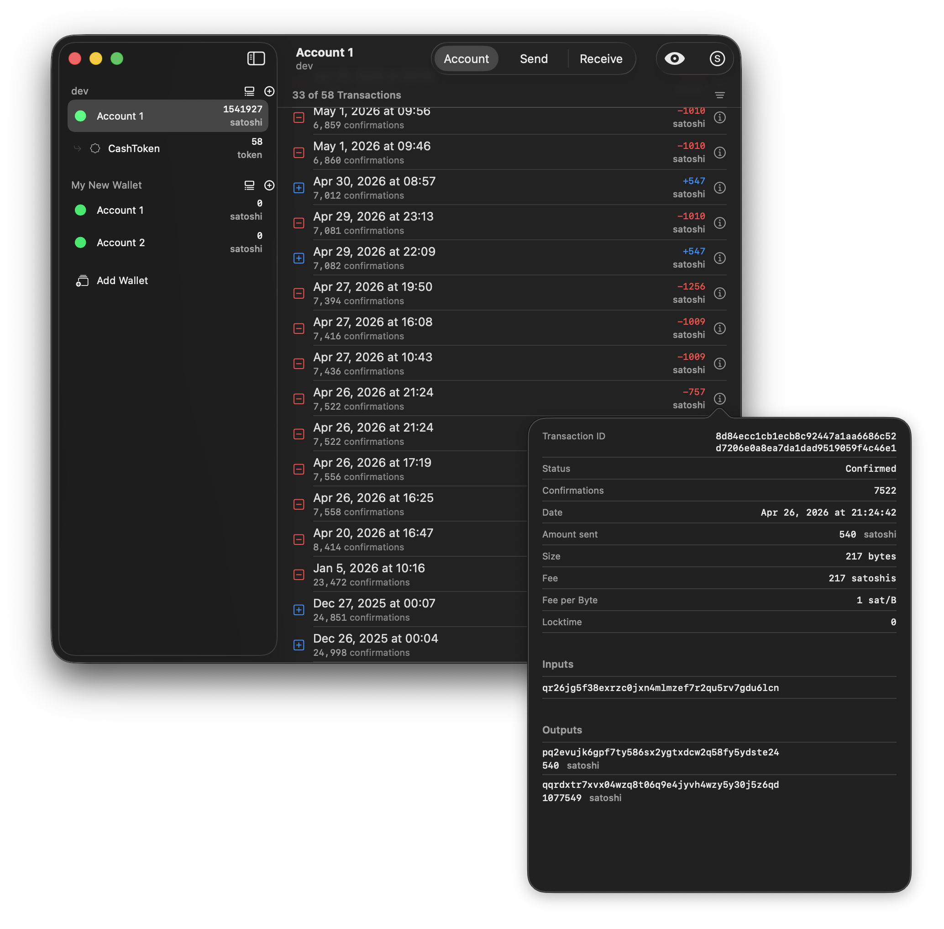
Task: Show info for Apr 29 22:09 transaction
Action: click(x=720, y=258)
